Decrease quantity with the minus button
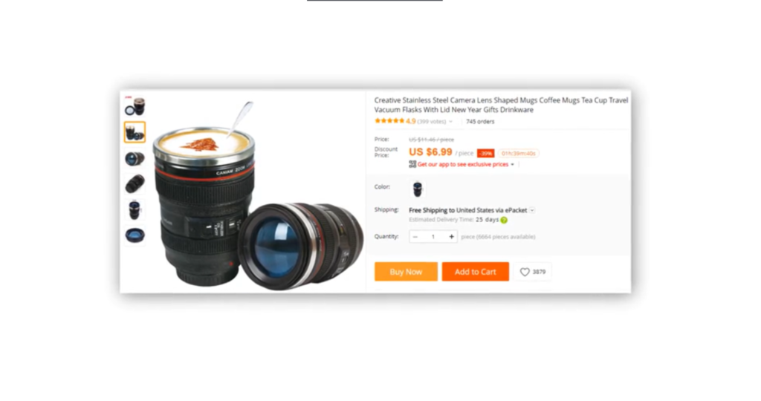The height and width of the screenshot is (401, 761). pos(415,237)
